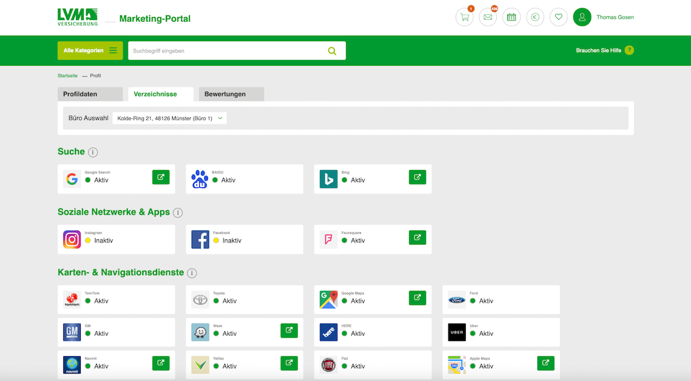Click the Bing logo

[x=328, y=179]
